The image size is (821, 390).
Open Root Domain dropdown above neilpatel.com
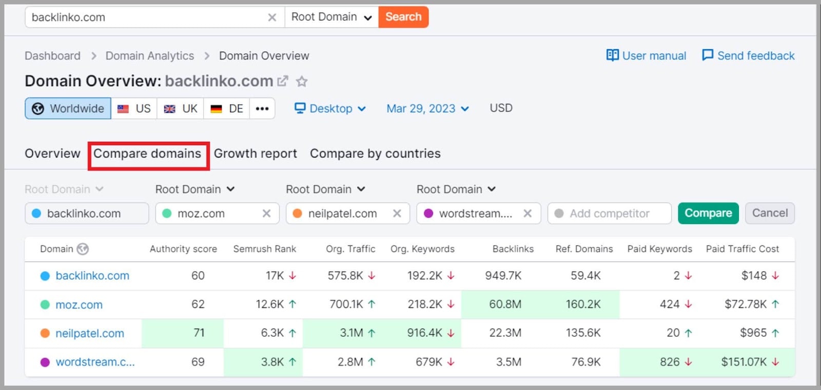pos(325,189)
